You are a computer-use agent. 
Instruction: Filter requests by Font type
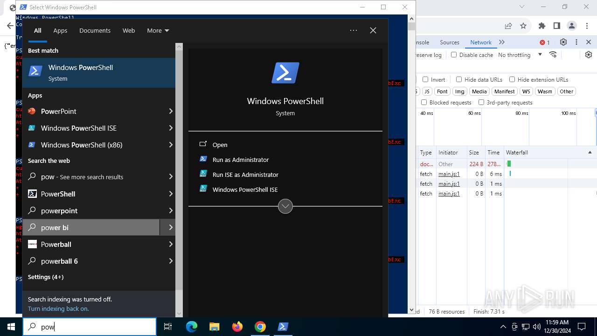pyautogui.click(x=442, y=91)
